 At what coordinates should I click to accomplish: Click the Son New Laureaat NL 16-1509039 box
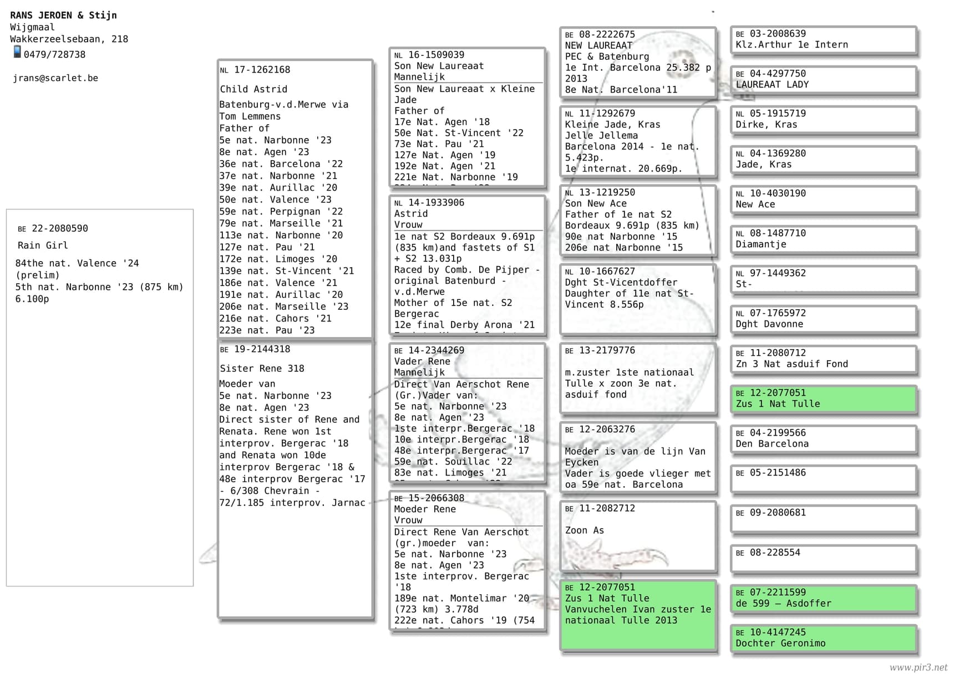(x=467, y=117)
